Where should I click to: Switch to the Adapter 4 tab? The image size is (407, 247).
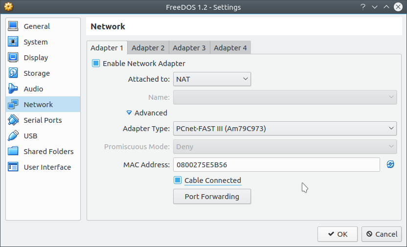(x=230, y=48)
